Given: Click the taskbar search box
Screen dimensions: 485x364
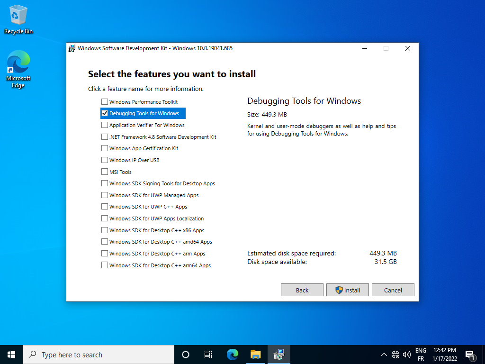Looking at the screenshot, I should click(99, 355).
